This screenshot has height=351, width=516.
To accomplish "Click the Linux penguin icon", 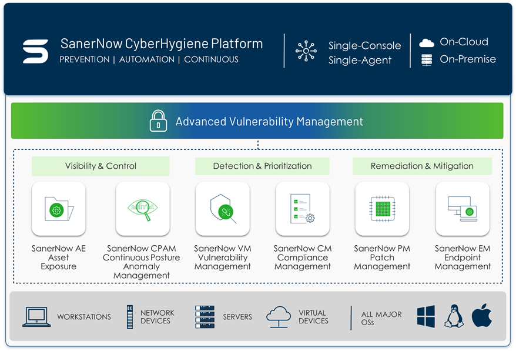I will pyautogui.click(x=454, y=316).
